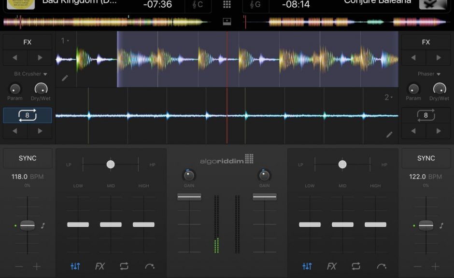The image size is (454, 278).
Task: Open the grid view icon at top center
Action: [227, 5]
